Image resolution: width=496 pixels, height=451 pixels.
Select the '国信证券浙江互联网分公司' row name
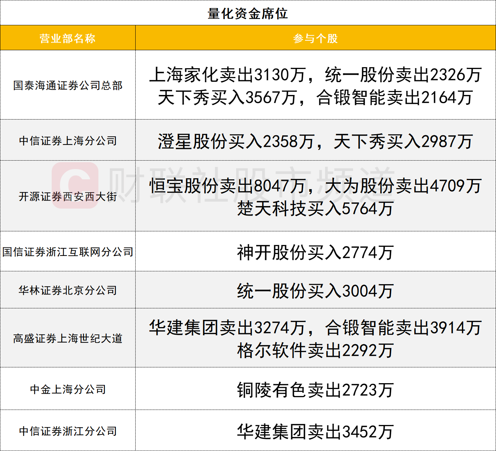68,252
